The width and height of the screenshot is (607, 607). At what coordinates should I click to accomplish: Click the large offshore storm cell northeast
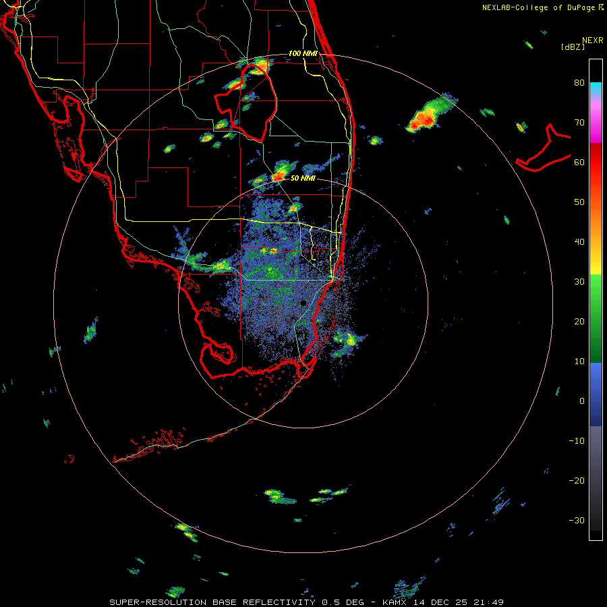click(x=430, y=113)
